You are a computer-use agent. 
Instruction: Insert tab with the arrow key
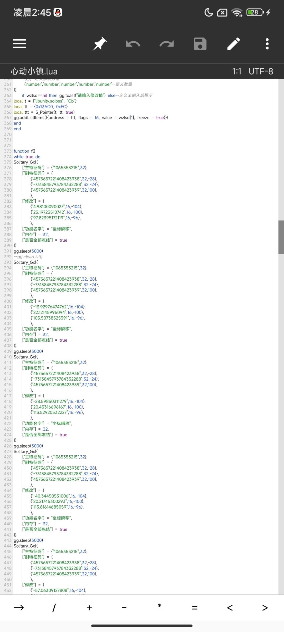click(x=19, y=608)
